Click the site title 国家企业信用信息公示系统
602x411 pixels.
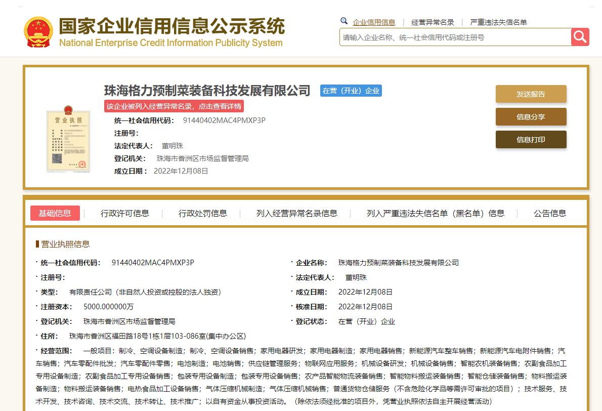coord(171,26)
